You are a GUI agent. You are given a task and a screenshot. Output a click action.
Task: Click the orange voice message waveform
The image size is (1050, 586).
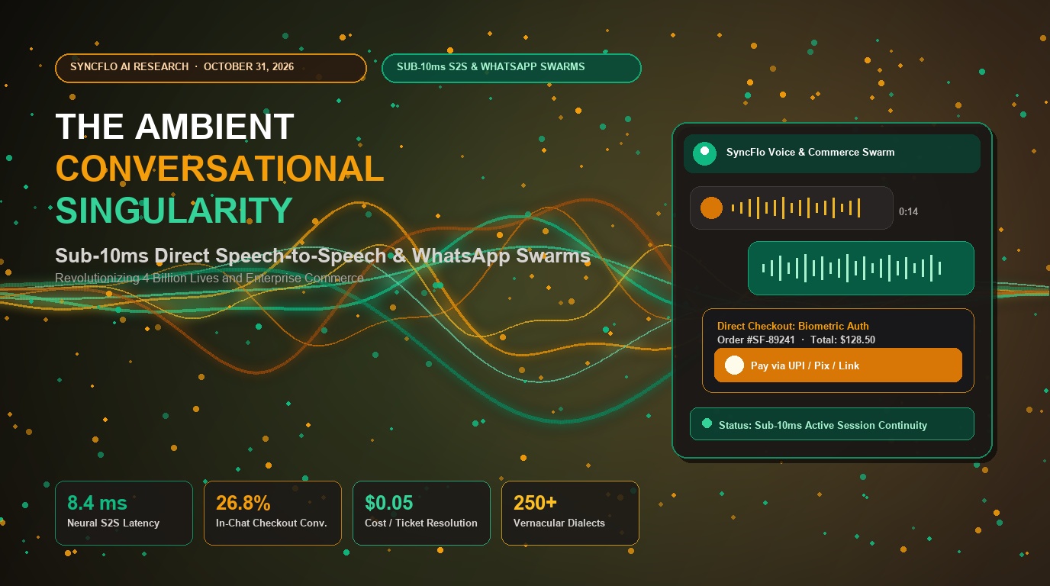tap(796, 208)
